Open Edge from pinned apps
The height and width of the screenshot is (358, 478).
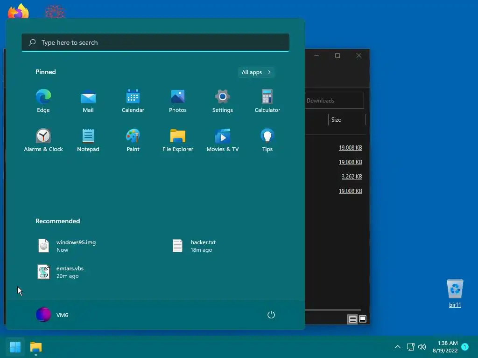coord(43,101)
